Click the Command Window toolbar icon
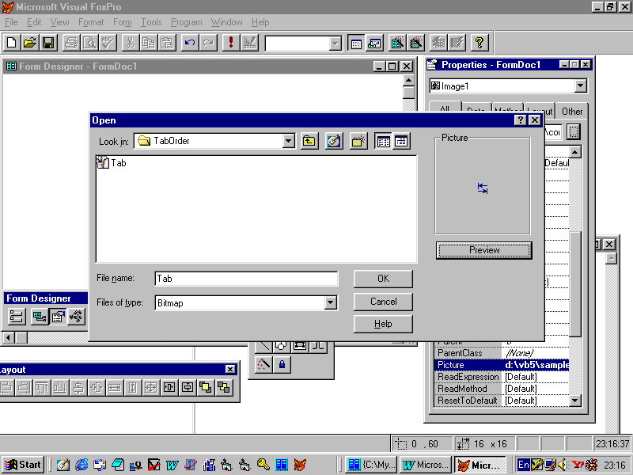 pos(356,43)
